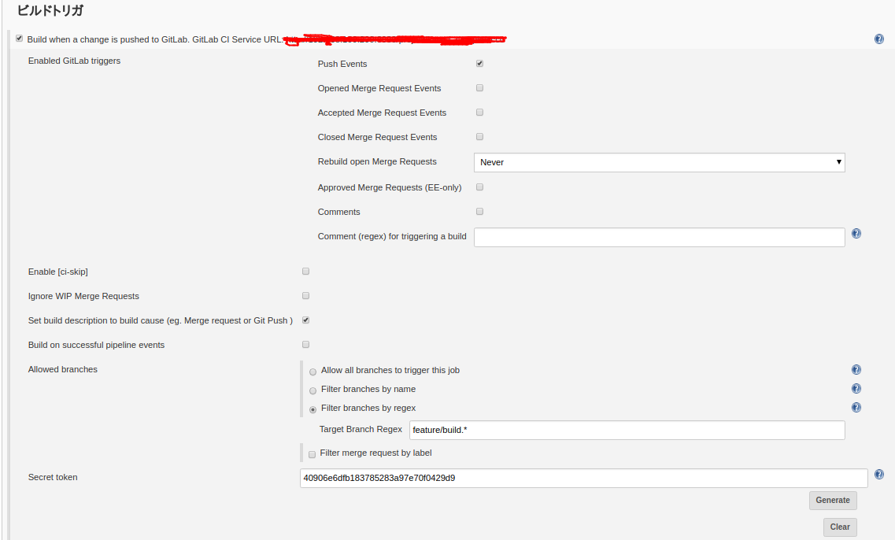This screenshot has height=540, width=895.
Task: Check Ignore WIP Merge Requests
Action: pyautogui.click(x=306, y=296)
